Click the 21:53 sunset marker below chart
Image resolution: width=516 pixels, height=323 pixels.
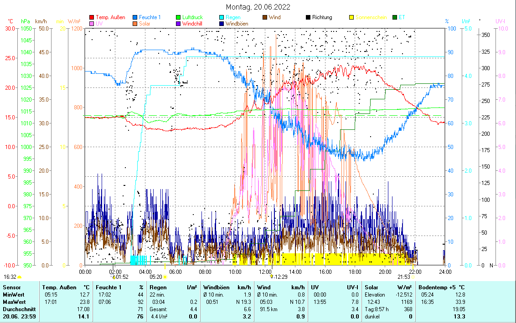click(x=404, y=277)
